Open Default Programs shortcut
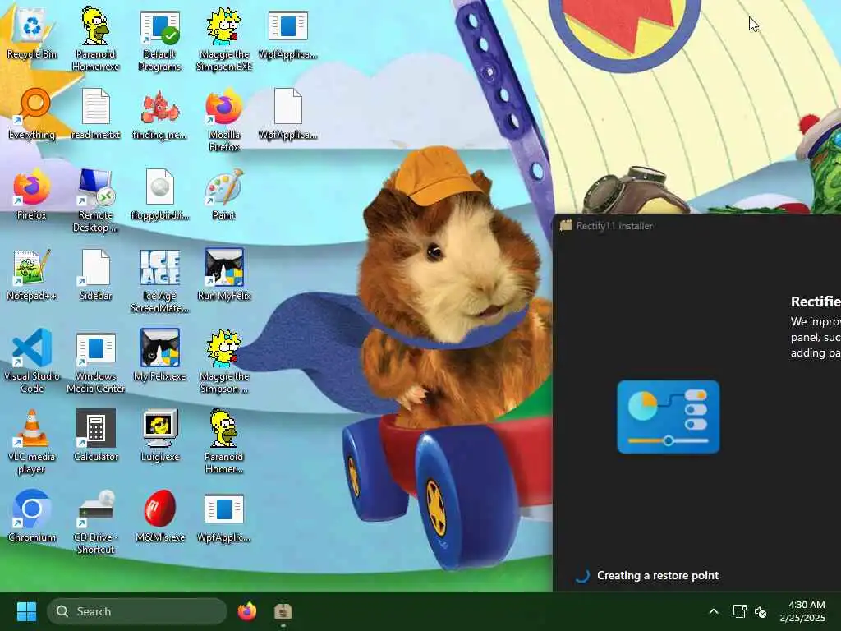The height and width of the screenshot is (631, 841). [x=159, y=40]
